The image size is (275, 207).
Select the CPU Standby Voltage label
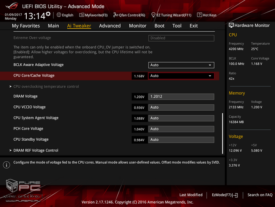click(31, 140)
